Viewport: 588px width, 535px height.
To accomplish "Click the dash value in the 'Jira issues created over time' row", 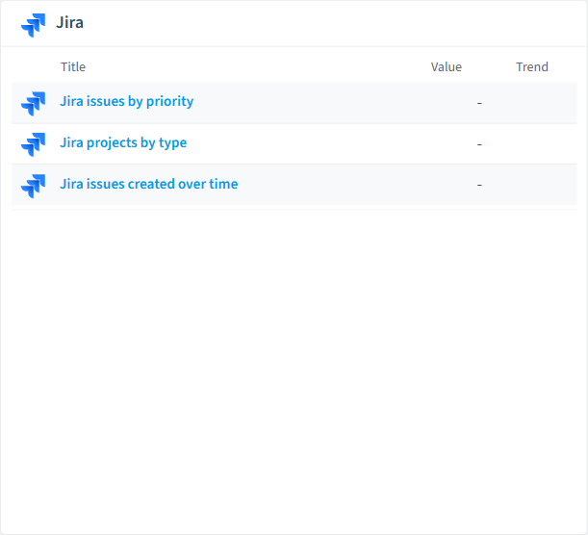I will [x=479, y=185].
